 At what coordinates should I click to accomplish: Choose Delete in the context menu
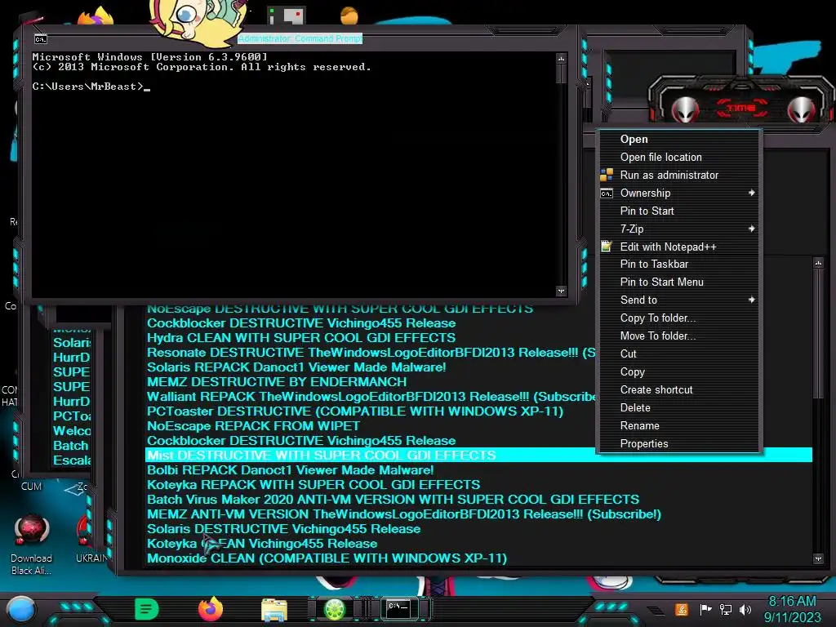coord(679,408)
